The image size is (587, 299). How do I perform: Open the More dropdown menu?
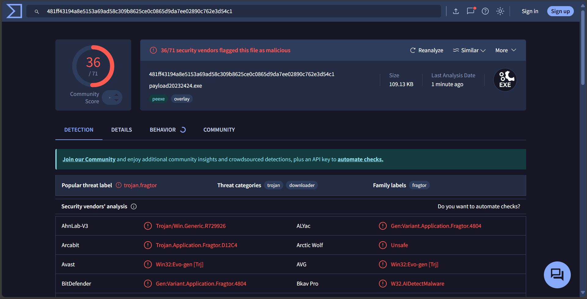506,50
